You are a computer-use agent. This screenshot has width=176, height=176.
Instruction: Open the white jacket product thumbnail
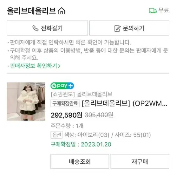pos(26,101)
